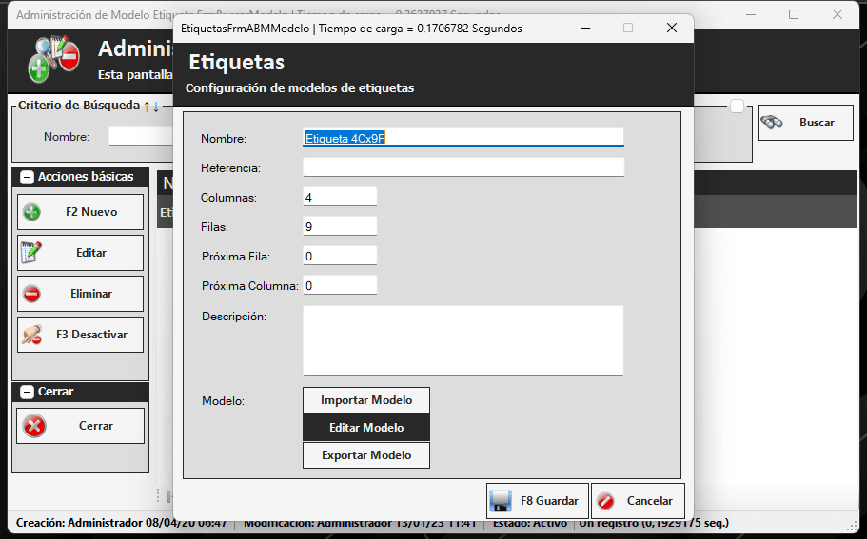Click into the Referencia text field
The height and width of the screenshot is (539, 867).
click(x=463, y=167)
